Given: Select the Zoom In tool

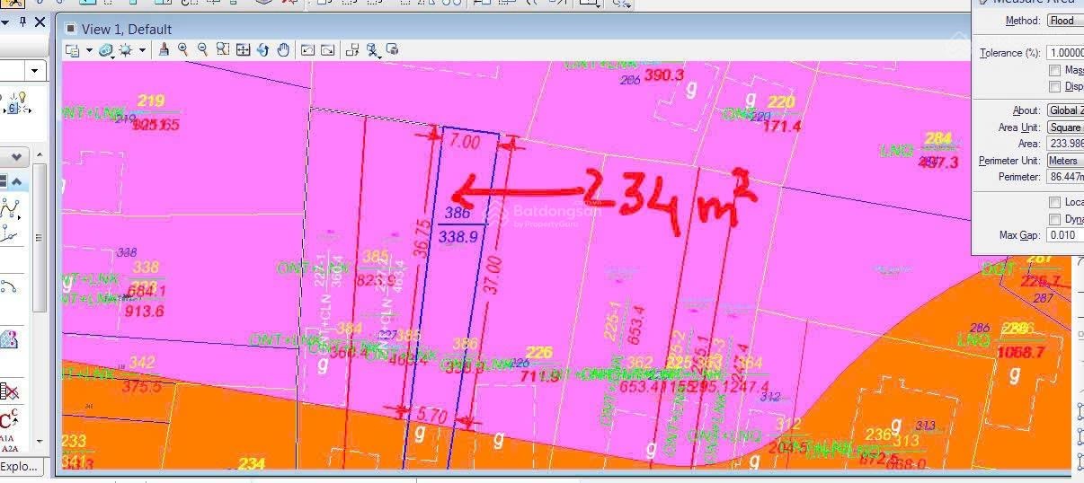Looking at the screenshot, I should [x=183, y=50].
